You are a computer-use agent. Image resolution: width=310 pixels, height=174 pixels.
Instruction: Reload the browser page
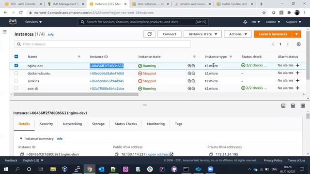(x=21, y=13)
